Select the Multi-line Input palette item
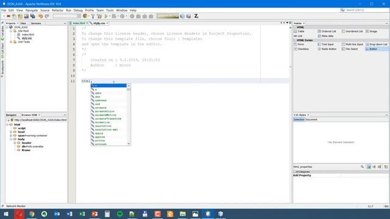This screenshot has width=390, height=219. click(x=352, y=44)
